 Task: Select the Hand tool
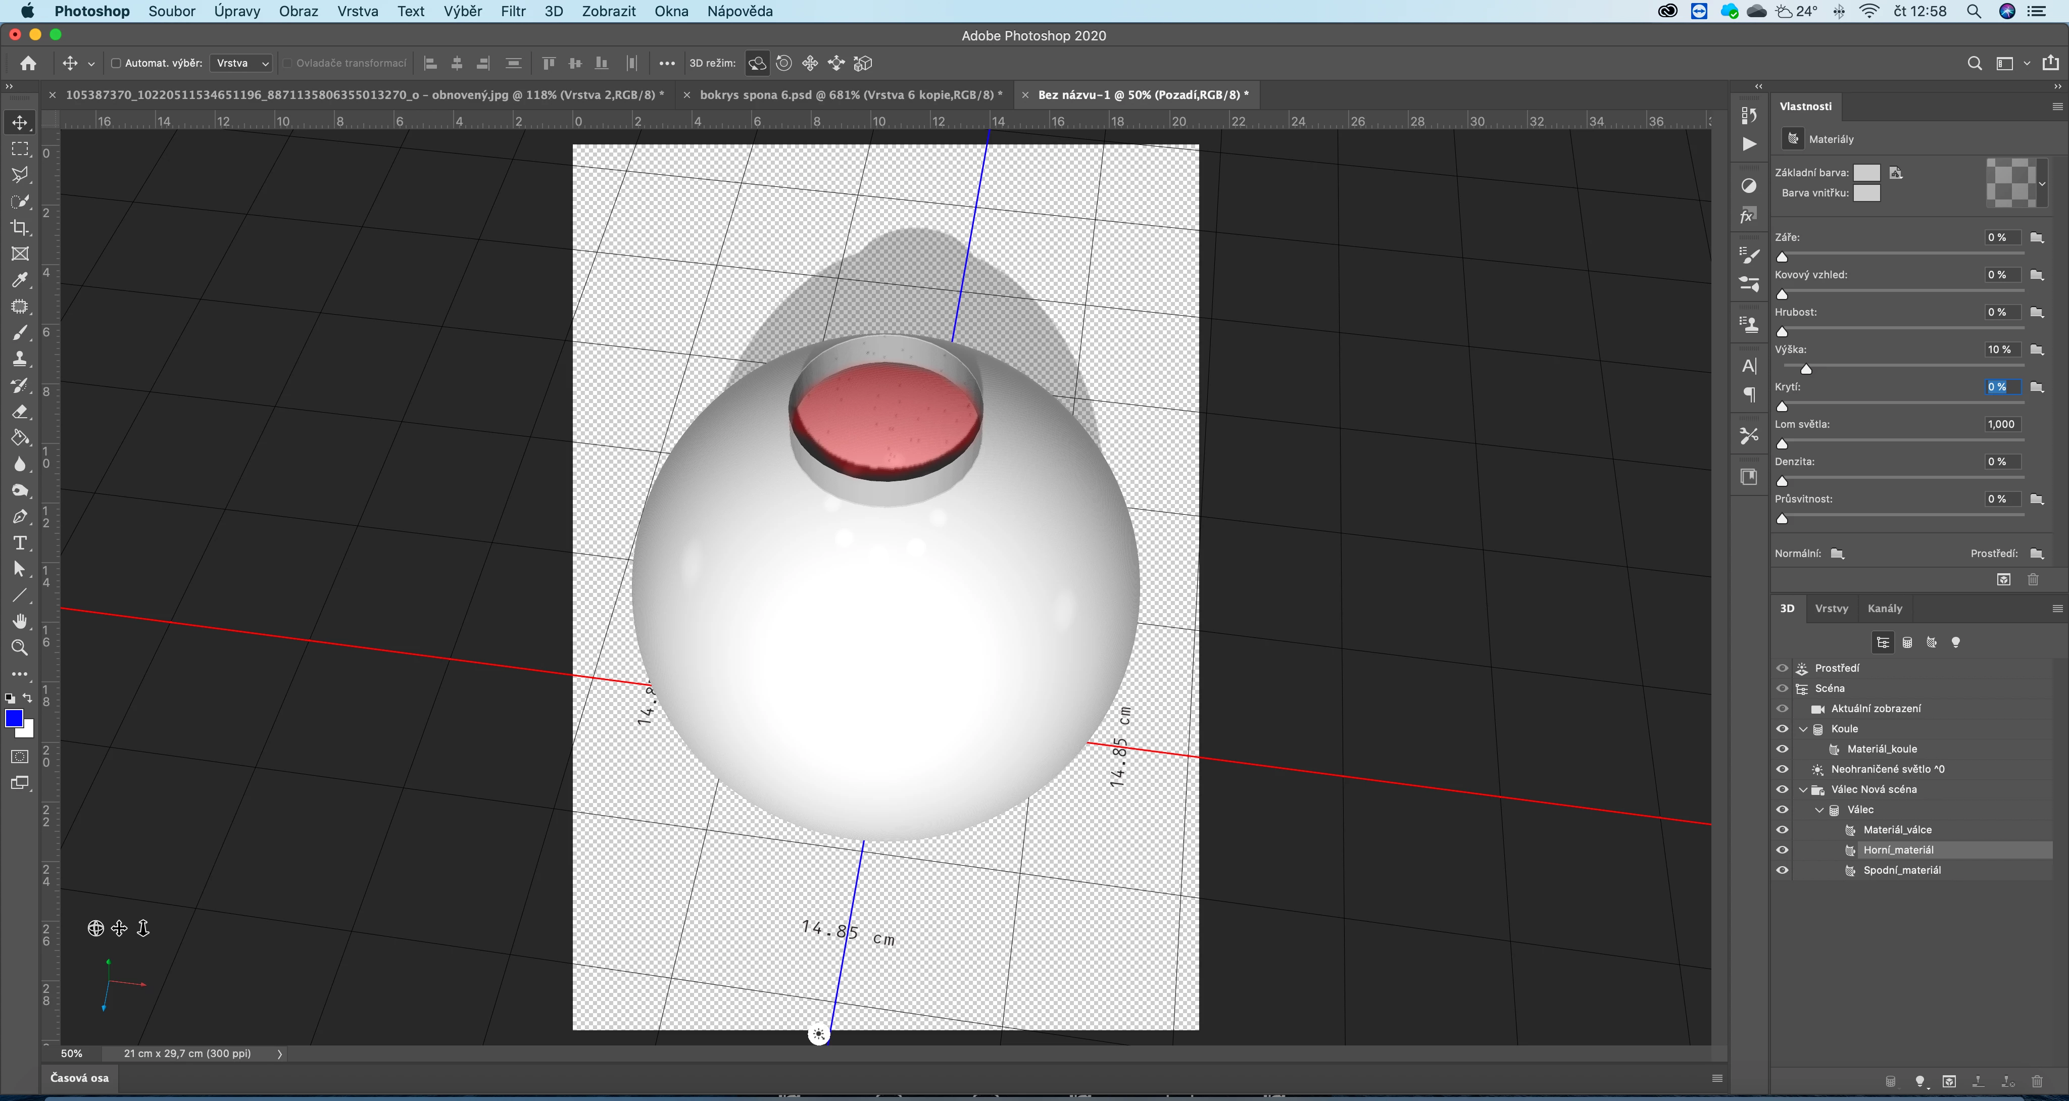(20, 621)
